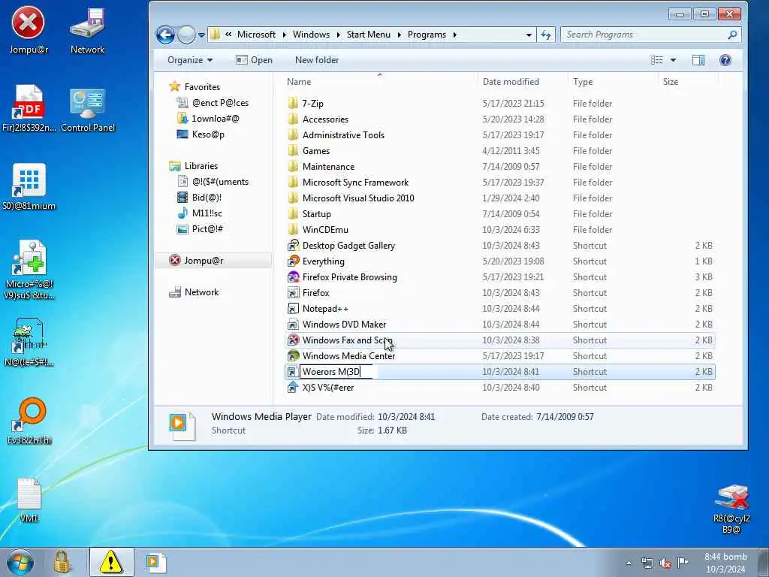769x577 pixels.
Task: Select Microsoft Sync Framework folder
Action: [x=355, y=182]
